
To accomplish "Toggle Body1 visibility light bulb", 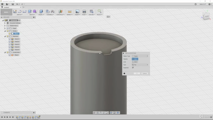I will pos(10,34).
